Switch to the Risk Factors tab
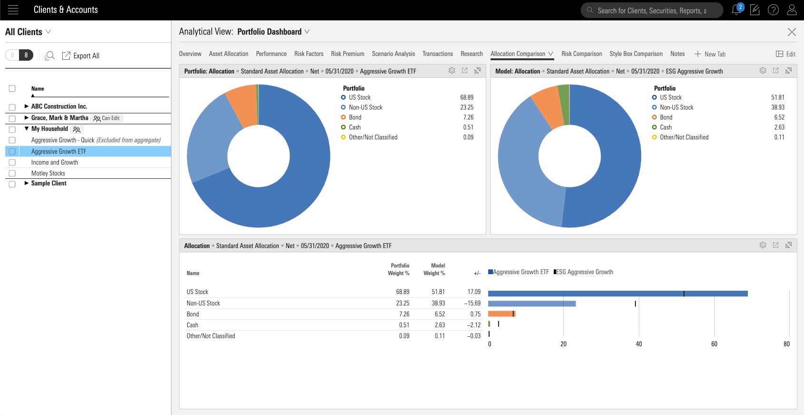804x415 pixels. pos(309,54)
